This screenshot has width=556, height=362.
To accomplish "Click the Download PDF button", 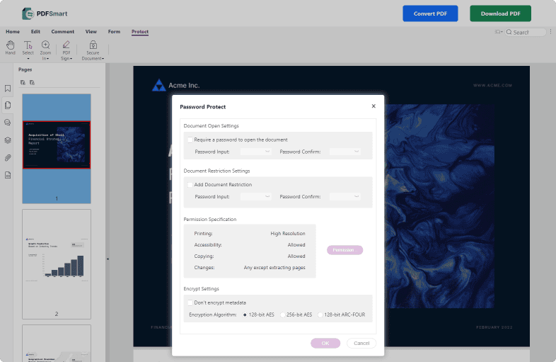I will click(x=500, y=13).
